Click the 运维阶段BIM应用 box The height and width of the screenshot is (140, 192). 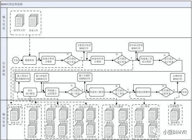pos(178,77)
